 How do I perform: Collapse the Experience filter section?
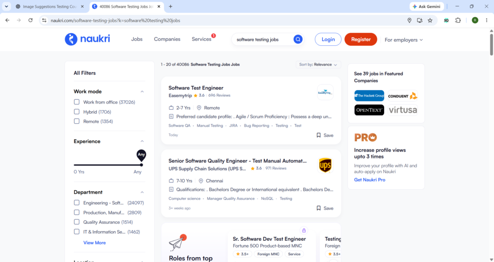tap(142, 141)
